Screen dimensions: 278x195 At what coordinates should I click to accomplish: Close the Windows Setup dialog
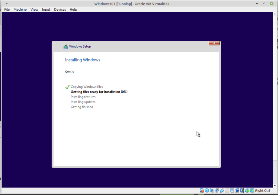[x=214, y=43]
